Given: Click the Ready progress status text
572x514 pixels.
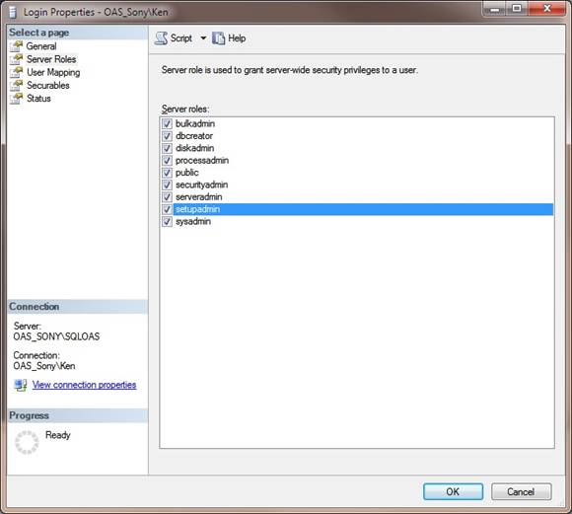Looking at the screenshot, I should (58, 435).
